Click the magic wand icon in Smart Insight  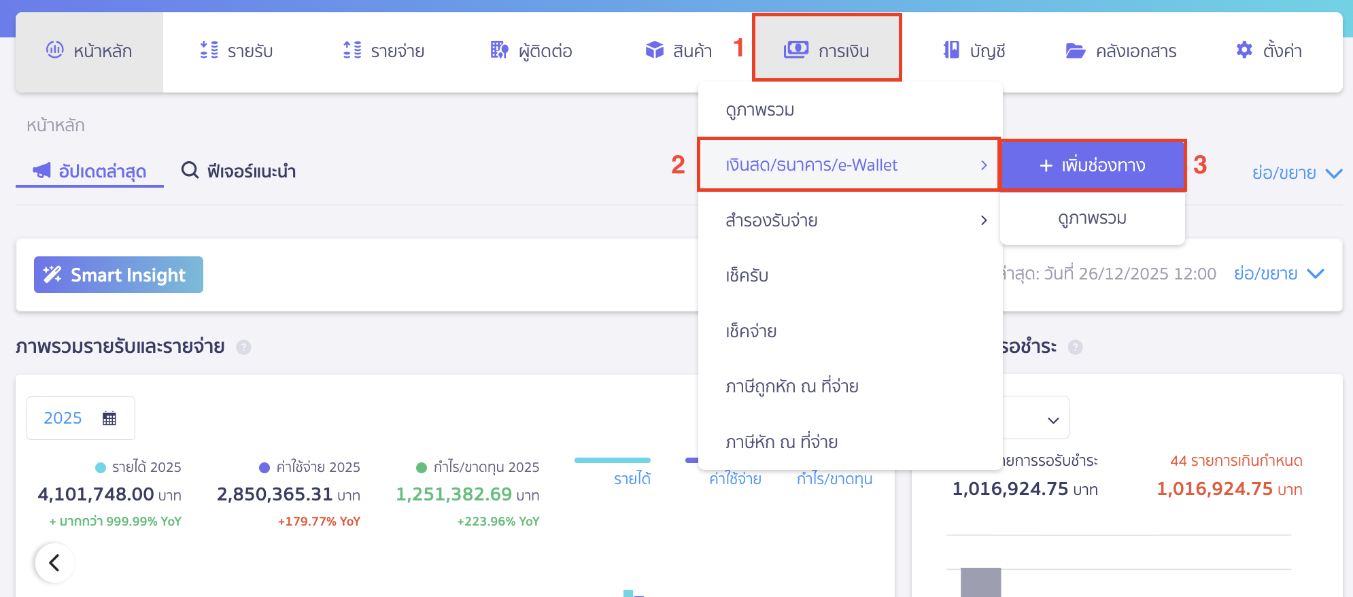point(52,275)
